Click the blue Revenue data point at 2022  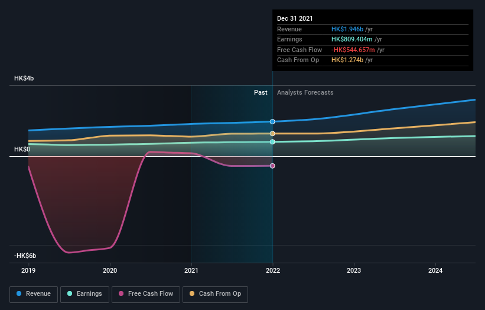coord(272,122)
